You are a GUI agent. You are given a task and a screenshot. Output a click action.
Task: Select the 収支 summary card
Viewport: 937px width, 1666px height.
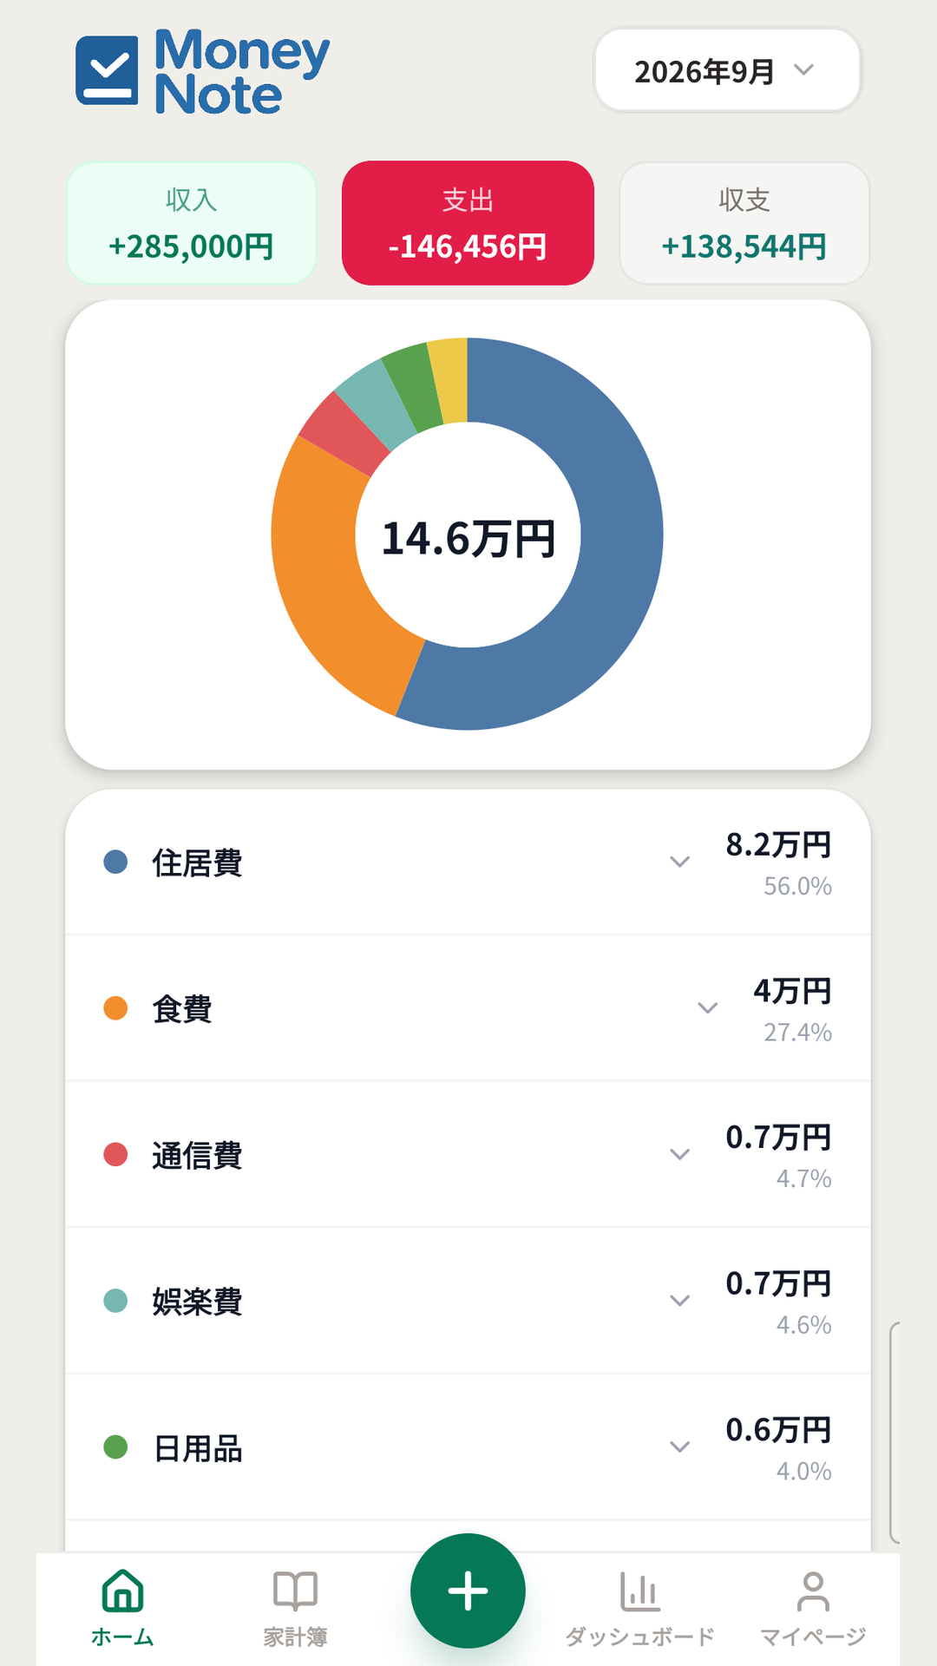pyautogui.click(x=744, y=223)
